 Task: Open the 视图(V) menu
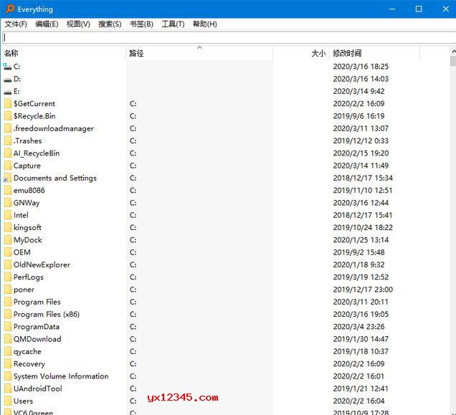tap(78, 24)
